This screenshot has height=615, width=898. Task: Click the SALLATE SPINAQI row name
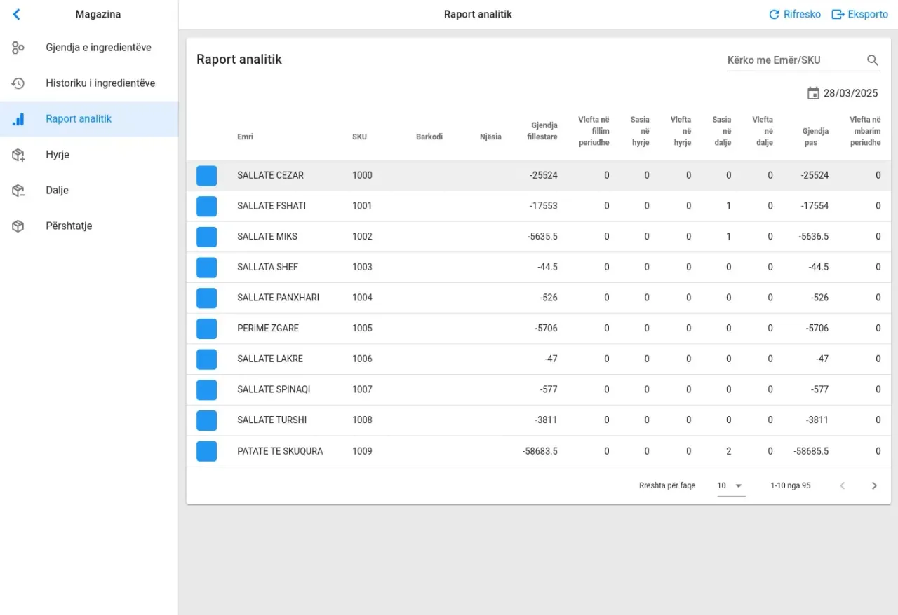click(274, 389)
